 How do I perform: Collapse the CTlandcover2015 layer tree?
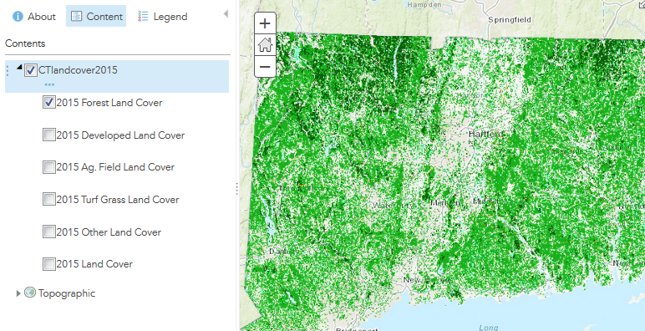pyautogui.click(x=19, y=68)
